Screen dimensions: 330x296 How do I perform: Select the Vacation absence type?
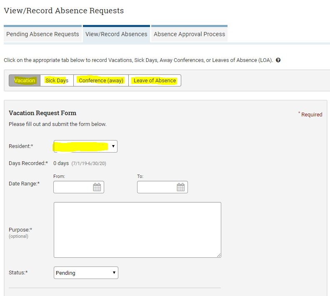pos(25,80)
